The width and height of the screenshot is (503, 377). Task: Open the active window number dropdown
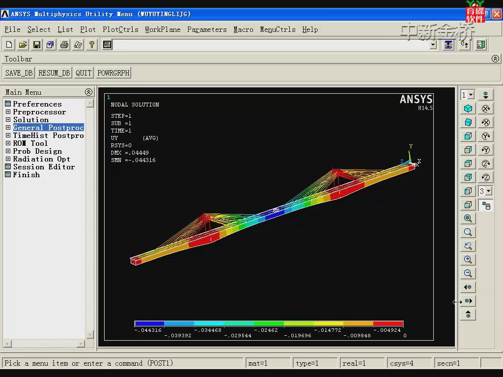pos(471,95)
